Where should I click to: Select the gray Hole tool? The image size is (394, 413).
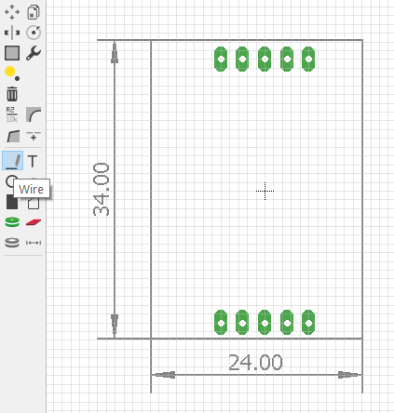coord(12,243)
